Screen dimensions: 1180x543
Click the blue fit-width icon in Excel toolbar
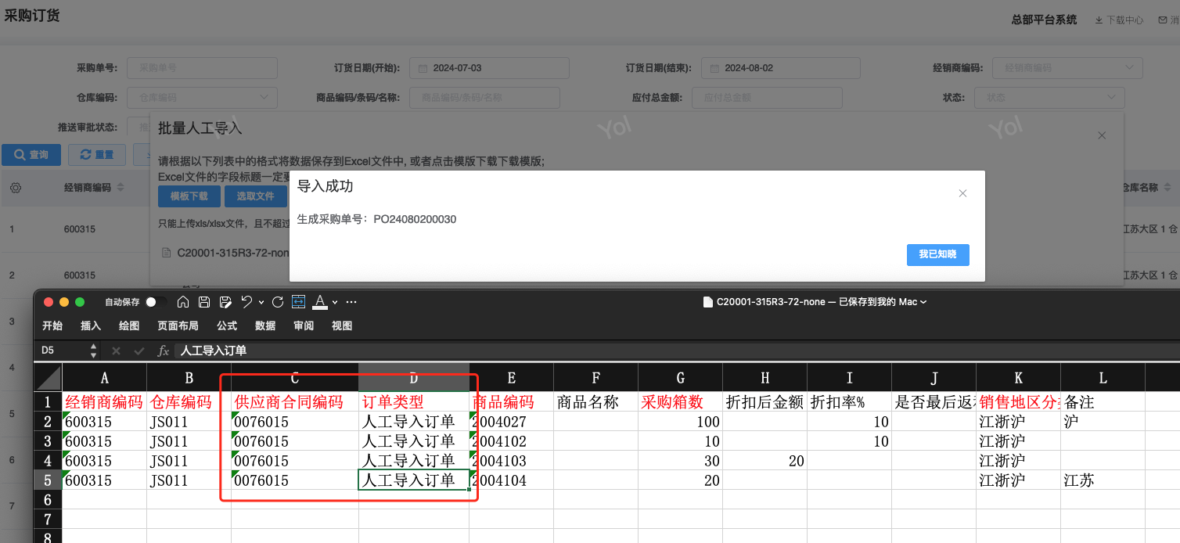(x=298, y=302)
